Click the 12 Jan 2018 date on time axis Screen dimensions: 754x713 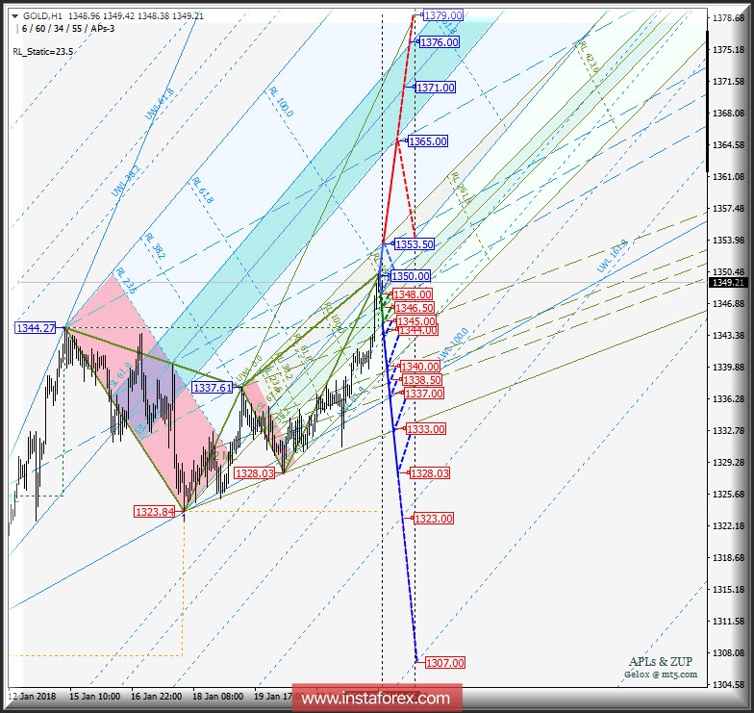point(33,697)
